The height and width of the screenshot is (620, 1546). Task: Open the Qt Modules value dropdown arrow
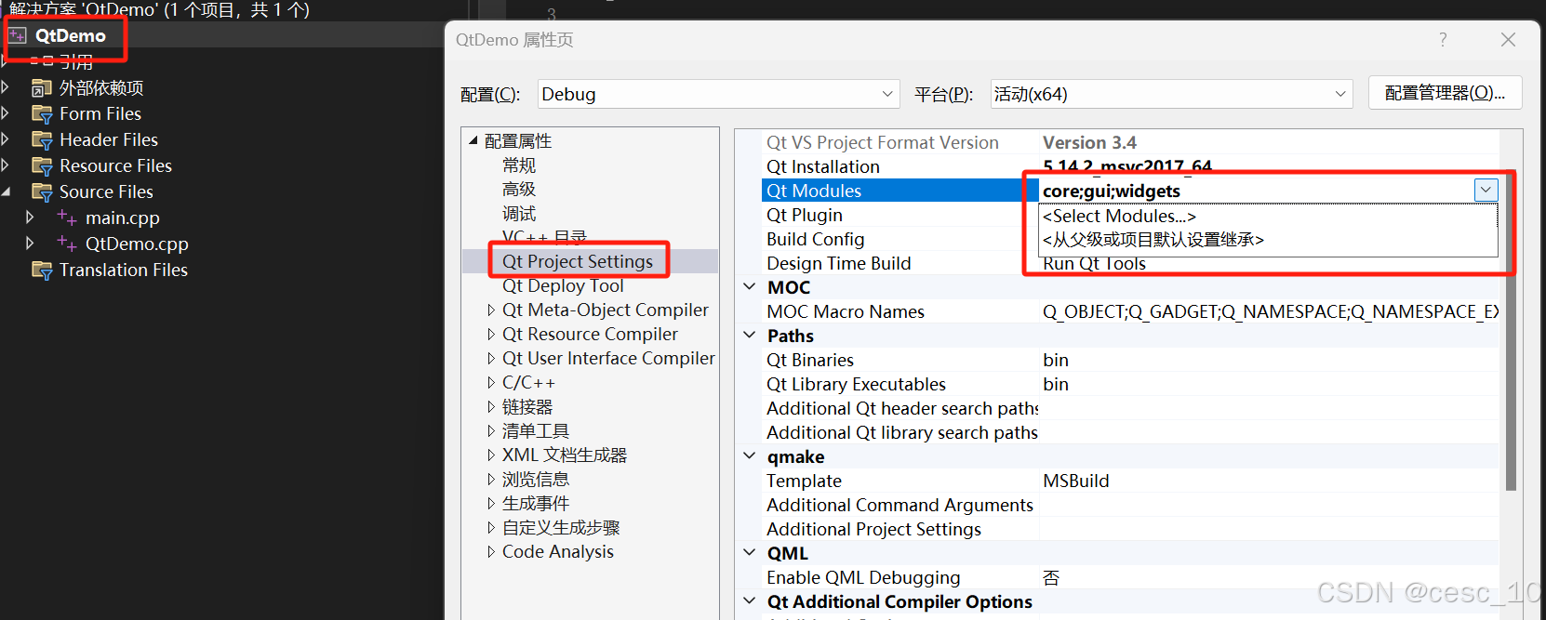pos(1486,190)
